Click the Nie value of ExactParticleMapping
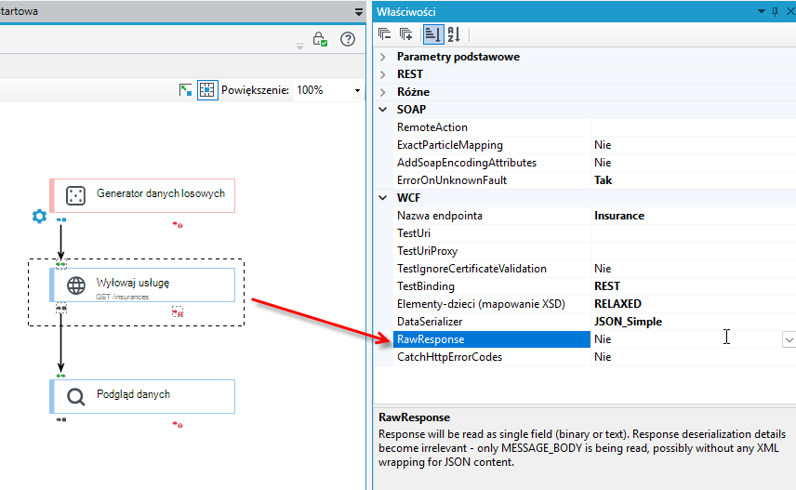The image size is (796, 490). tap(603, 145)
